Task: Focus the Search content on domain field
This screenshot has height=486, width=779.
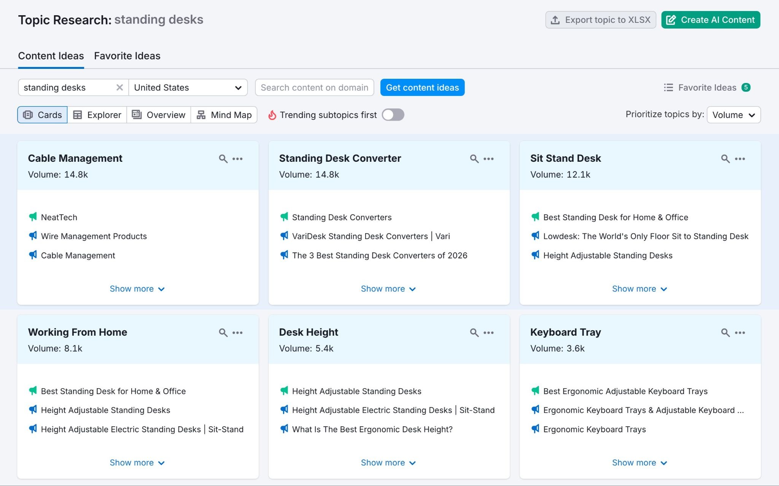Action: tap(315, 88)
